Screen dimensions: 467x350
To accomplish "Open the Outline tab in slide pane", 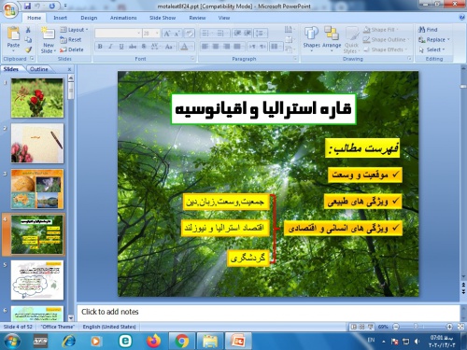I will [x=39, y=69].
